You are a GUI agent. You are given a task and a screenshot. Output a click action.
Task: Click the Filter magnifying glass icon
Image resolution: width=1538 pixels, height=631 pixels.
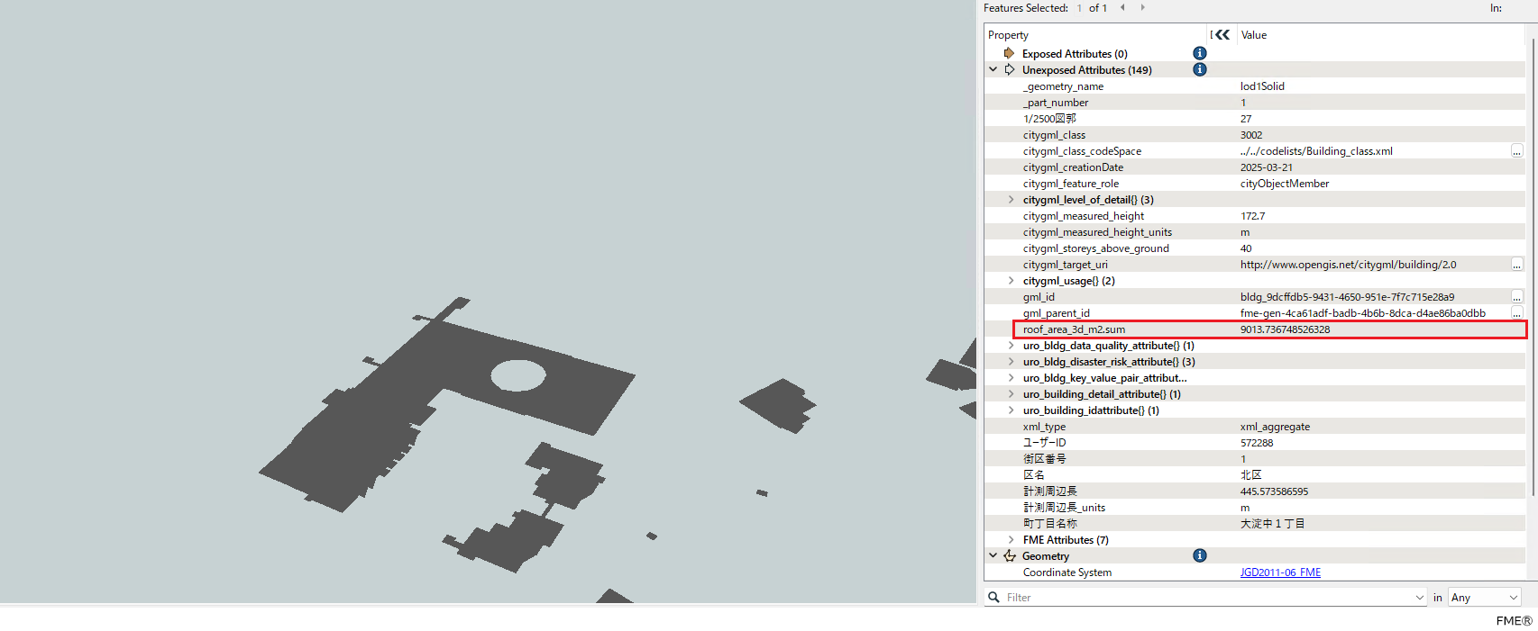[993, 598]
